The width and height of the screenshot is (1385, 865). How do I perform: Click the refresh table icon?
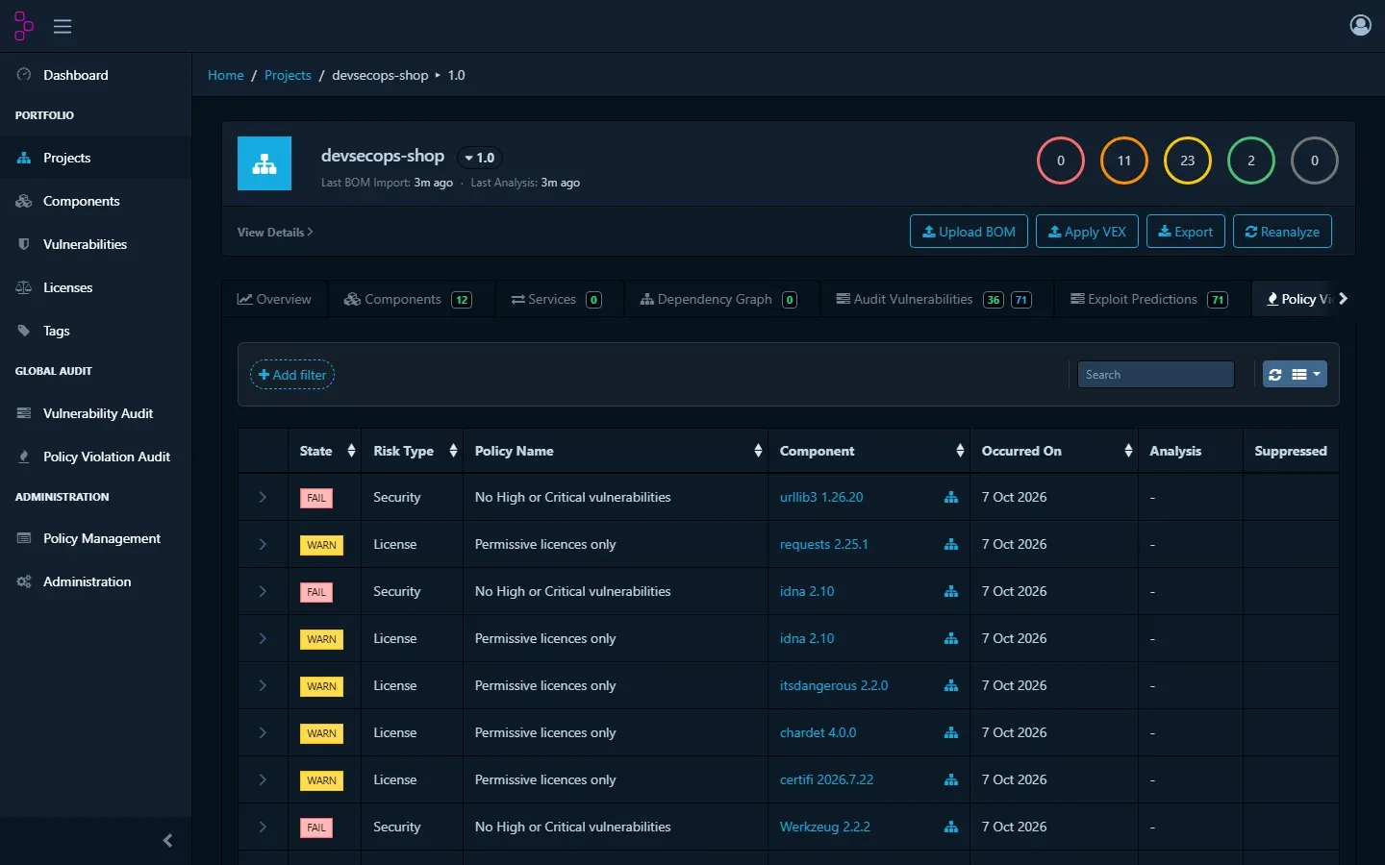[1275, 375]
